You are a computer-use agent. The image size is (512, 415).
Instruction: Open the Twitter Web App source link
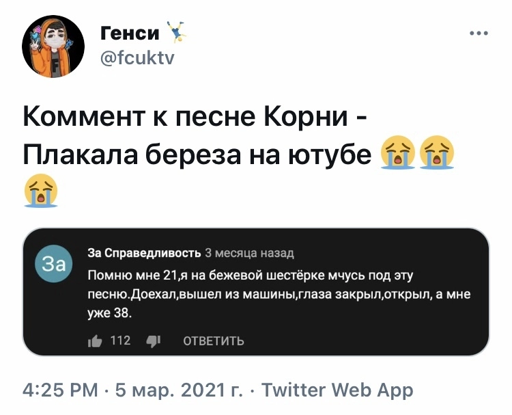tap(337, 390)
